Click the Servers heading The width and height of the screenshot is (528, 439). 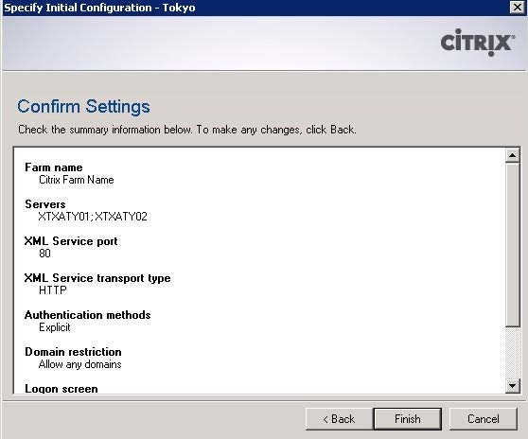(x=45, y=204)
